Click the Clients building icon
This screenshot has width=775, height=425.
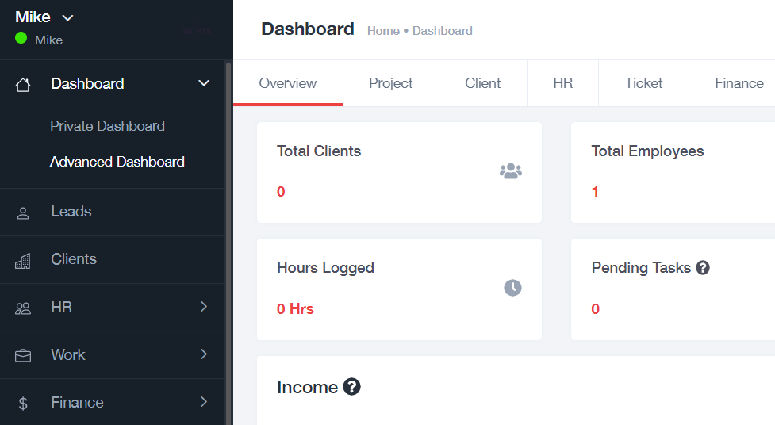[23, 260]
